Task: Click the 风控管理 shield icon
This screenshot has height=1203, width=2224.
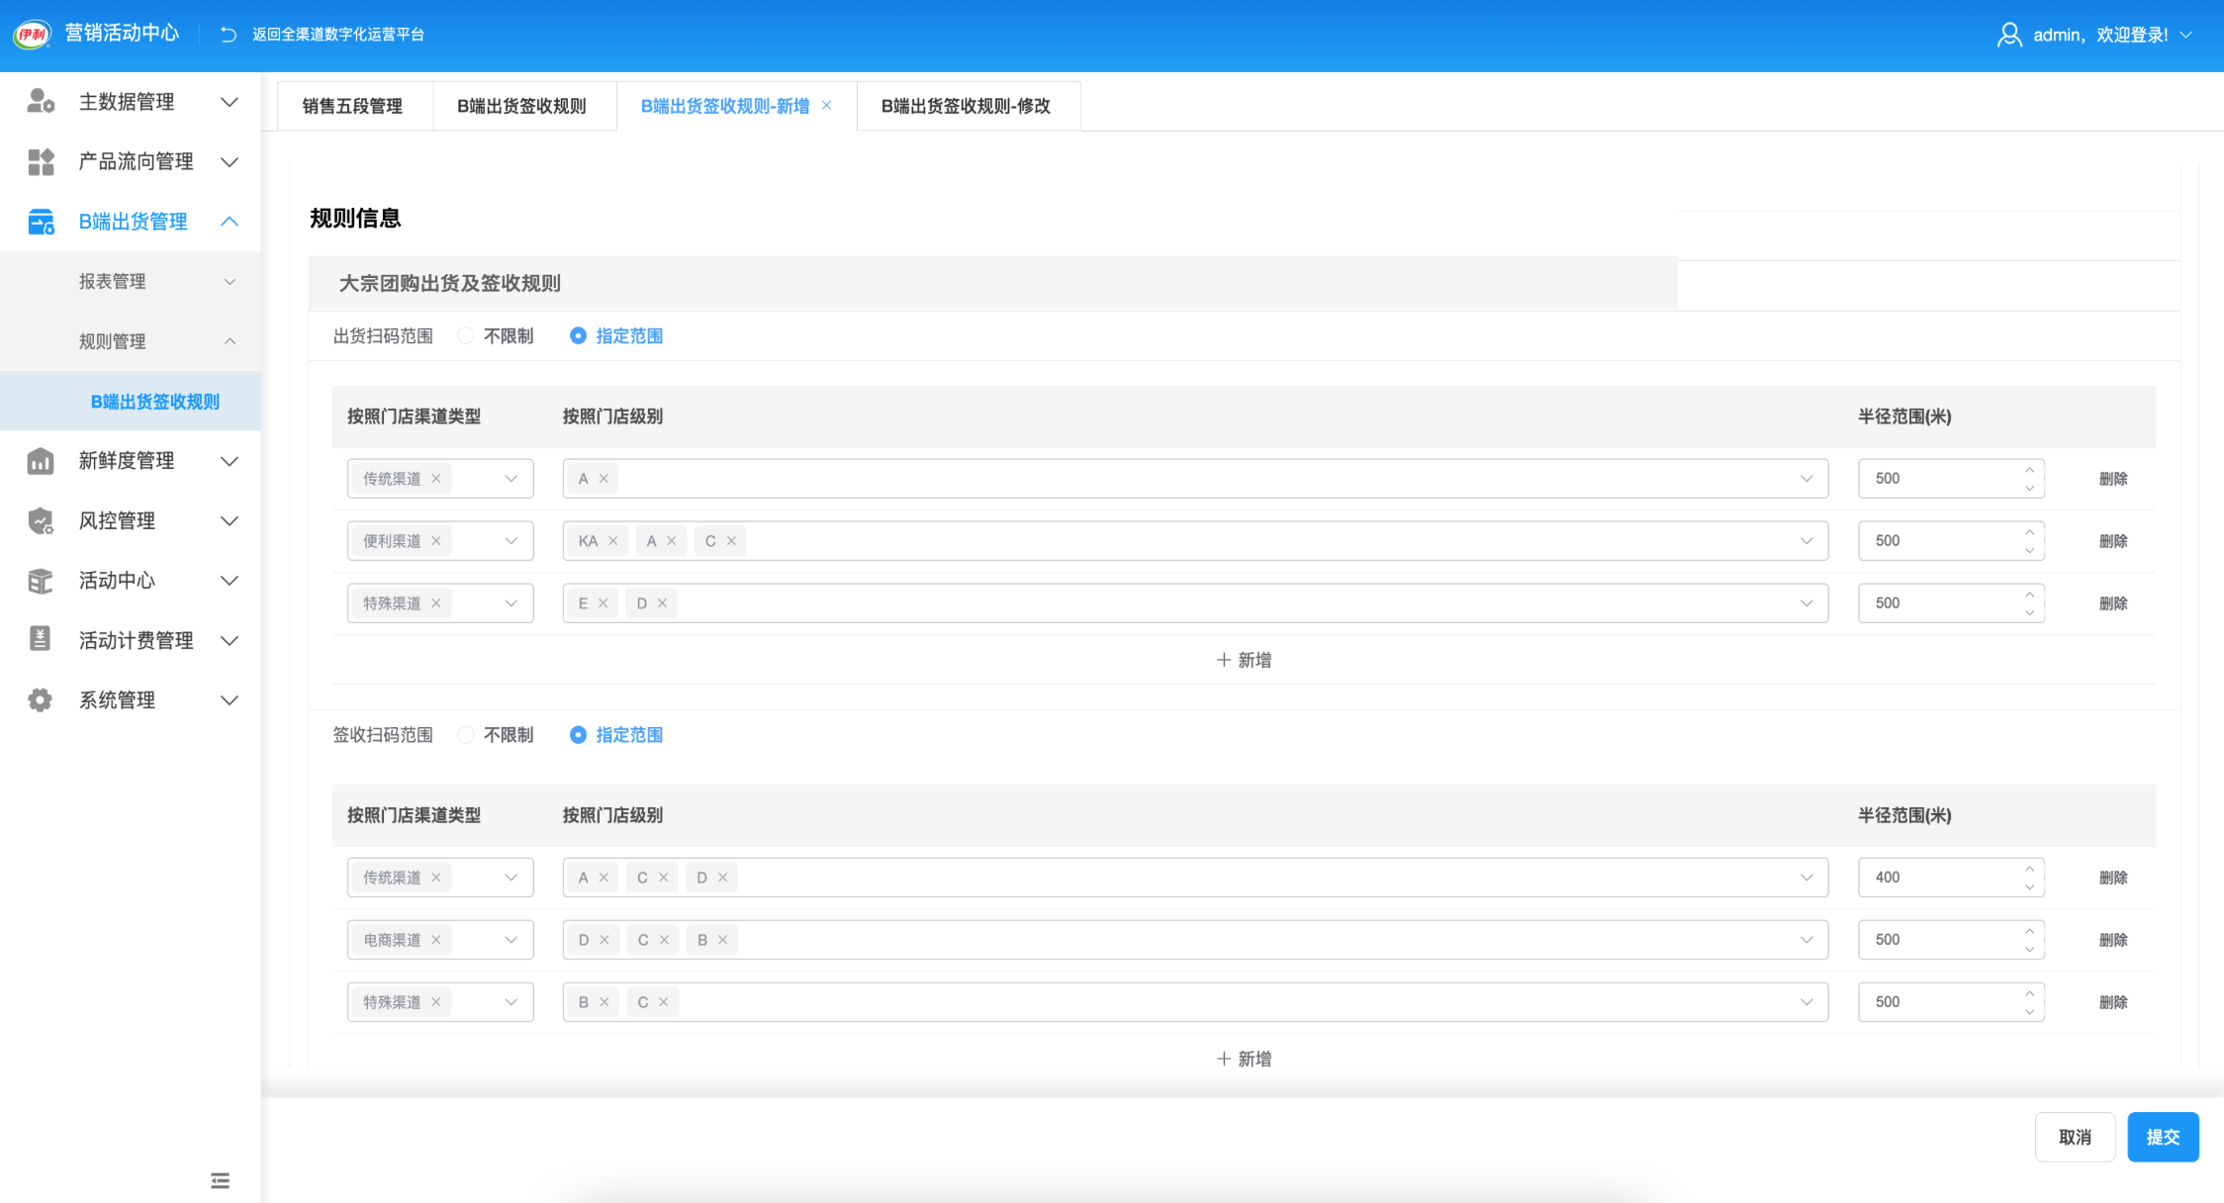Action: tap(41, 520)
